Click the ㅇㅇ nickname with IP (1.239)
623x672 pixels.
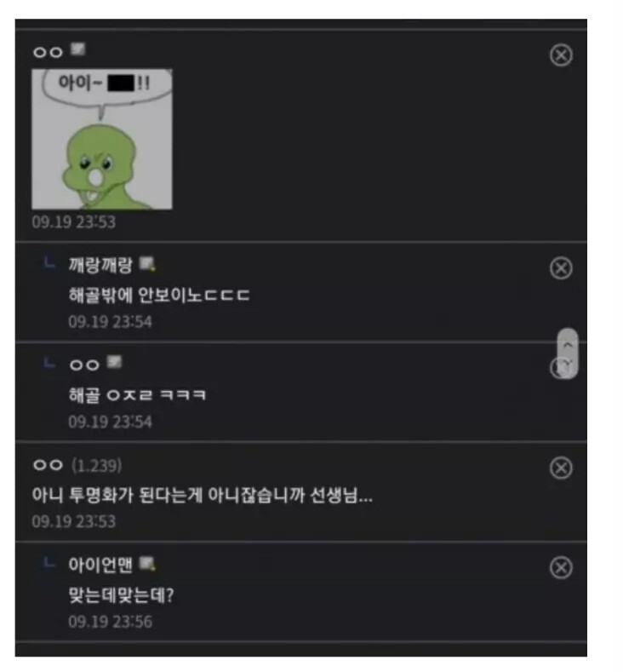(x=48, y=465)
